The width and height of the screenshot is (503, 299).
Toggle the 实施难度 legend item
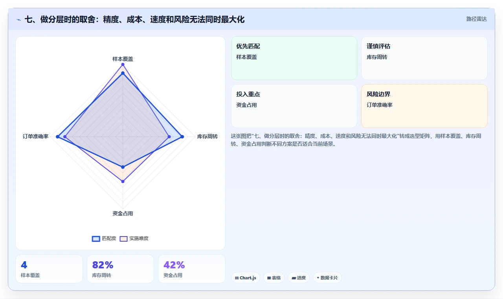[x=134, y=238]
